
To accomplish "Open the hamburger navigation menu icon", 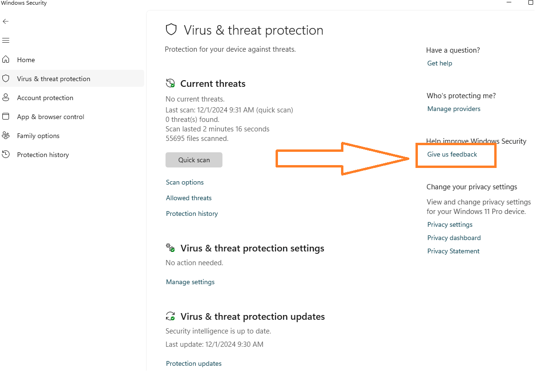I will pos(6,40).
